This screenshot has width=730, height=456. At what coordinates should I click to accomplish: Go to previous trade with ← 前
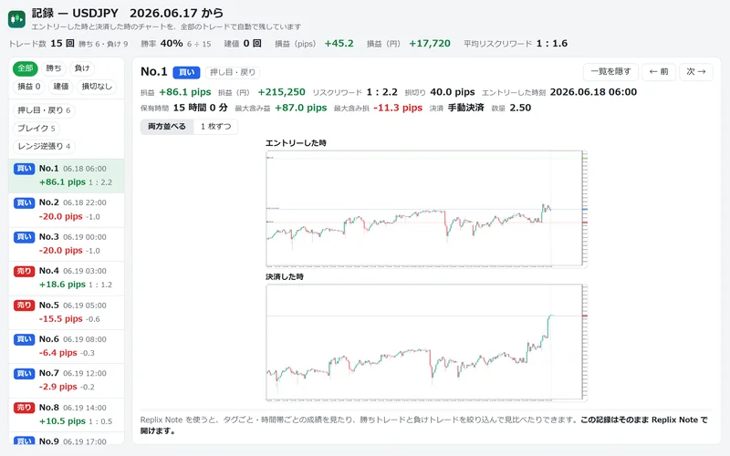click(x=658, y=72)
